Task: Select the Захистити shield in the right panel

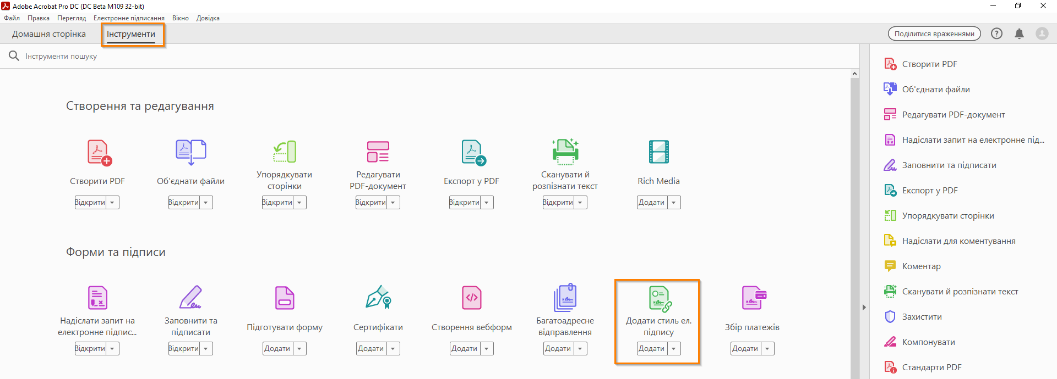Action: [890, 316]
